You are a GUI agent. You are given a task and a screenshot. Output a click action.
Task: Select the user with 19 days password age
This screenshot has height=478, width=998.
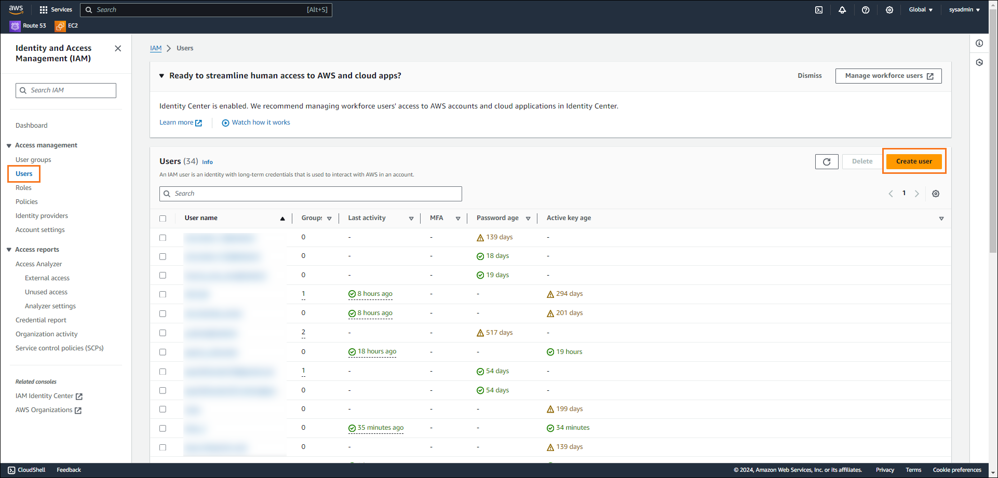(x=163, y=275)
